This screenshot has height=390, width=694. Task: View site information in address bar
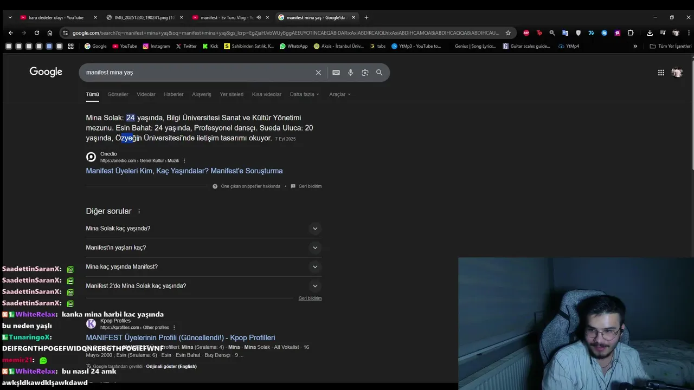coord(66,32)
